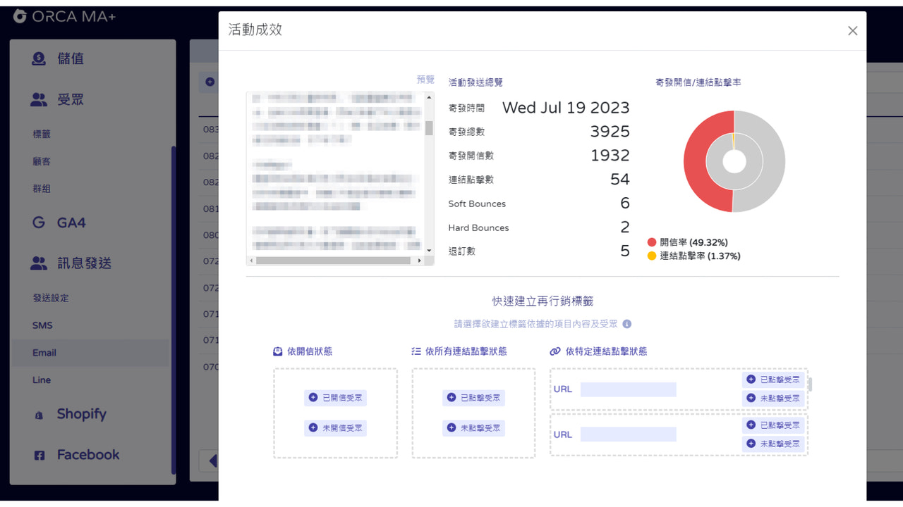Click 已點擊受眾 beside the second URL field
This screenshot has width=903, height=507.
tap(773, 425)
